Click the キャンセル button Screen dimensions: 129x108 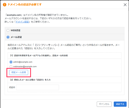(104, 104)
